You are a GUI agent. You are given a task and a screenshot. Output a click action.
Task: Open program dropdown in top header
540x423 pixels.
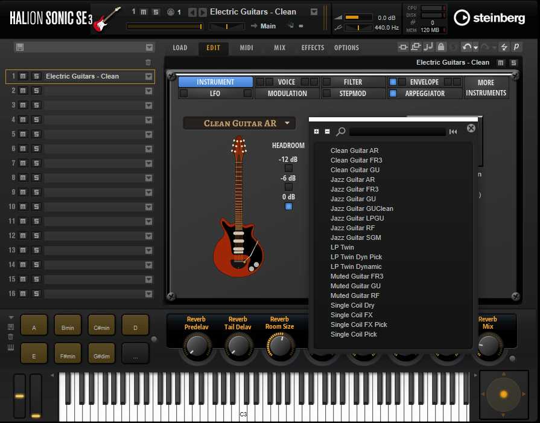[x=314, y=12]
